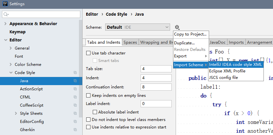The width and height of the screenshot is (273, 135).
Task: Click the Restore Defaults menu entry
Action: (x=191, y=50)
